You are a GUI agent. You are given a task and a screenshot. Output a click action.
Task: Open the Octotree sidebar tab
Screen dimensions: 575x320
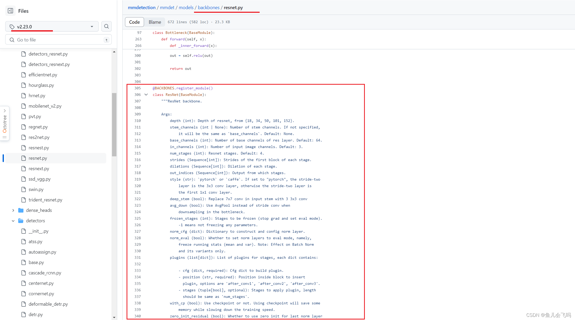(x=5, y=124)
